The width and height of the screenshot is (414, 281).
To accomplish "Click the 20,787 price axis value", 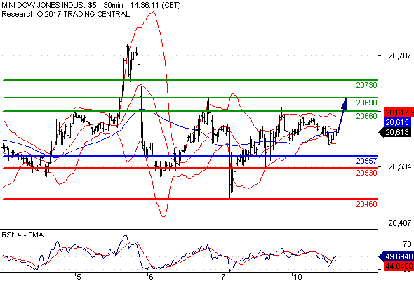I will coord(399,55).
